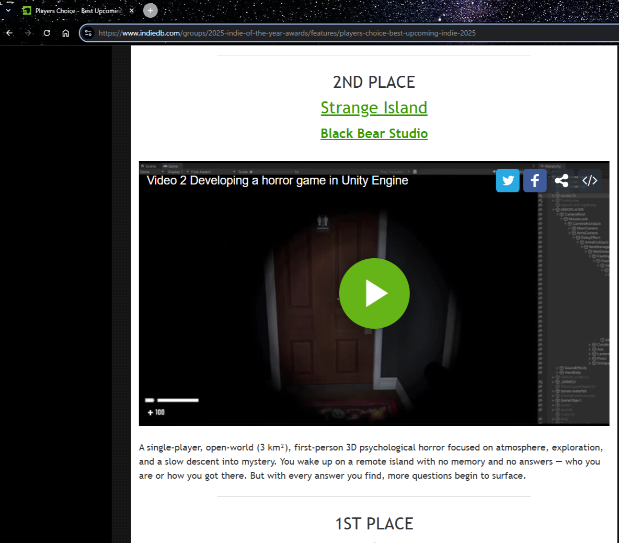The image size is (619, 543).
Task: Go back to the previous page
Action: (9, 33)
